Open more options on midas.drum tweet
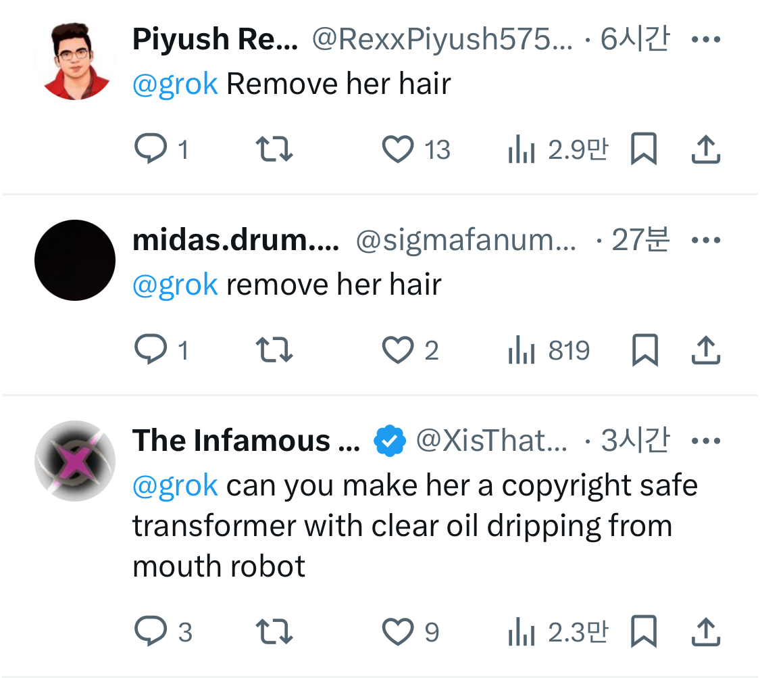Screen dimensions: 760x678 (706, 240)
